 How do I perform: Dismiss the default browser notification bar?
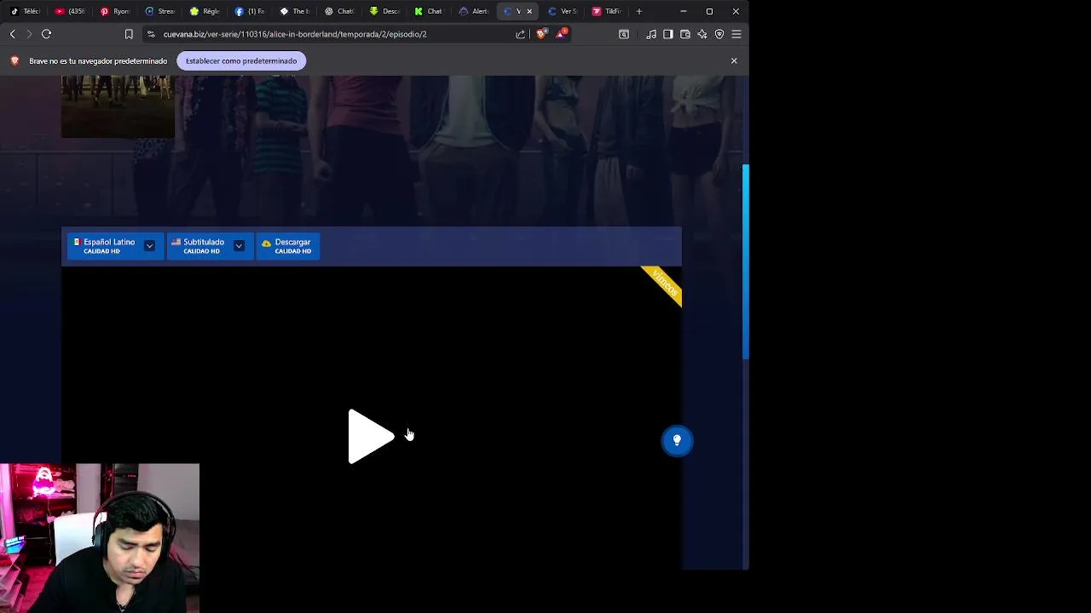(734, 61)
